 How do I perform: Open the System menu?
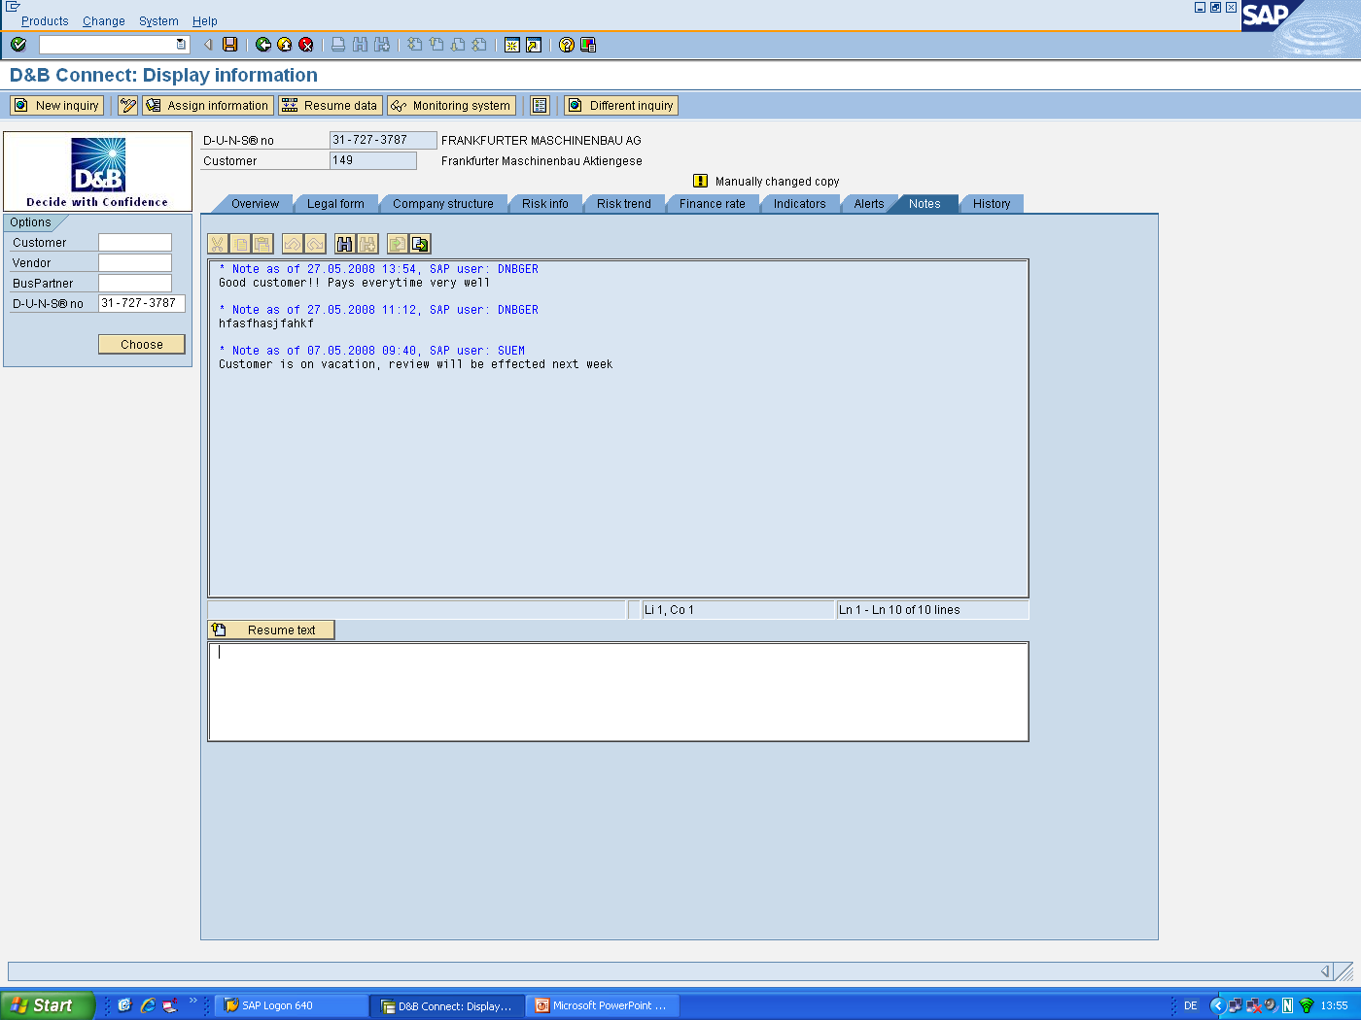(x=158, y=21)
